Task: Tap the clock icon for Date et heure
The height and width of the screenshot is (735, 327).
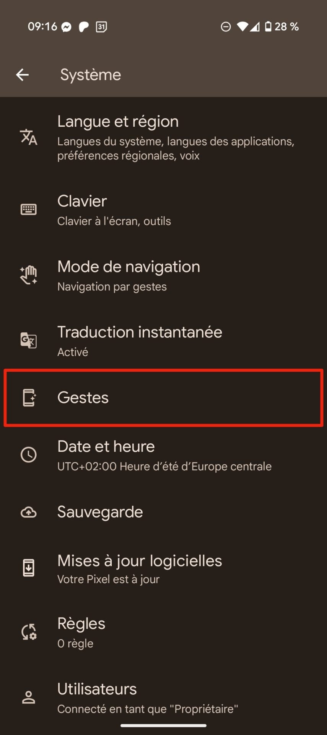Action: pyautogui.click(x=29, y=455)
